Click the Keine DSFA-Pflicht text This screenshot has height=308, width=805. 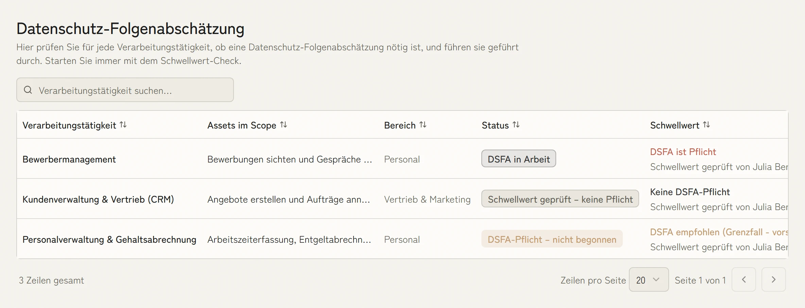(690, 192)
